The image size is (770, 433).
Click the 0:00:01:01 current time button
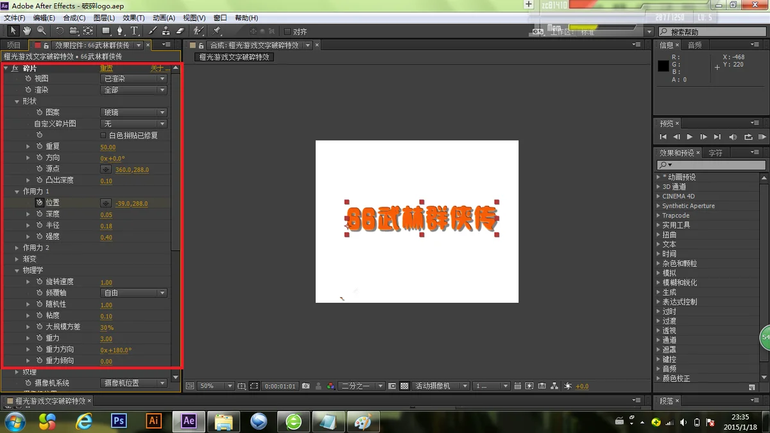[x=280, y=386]
